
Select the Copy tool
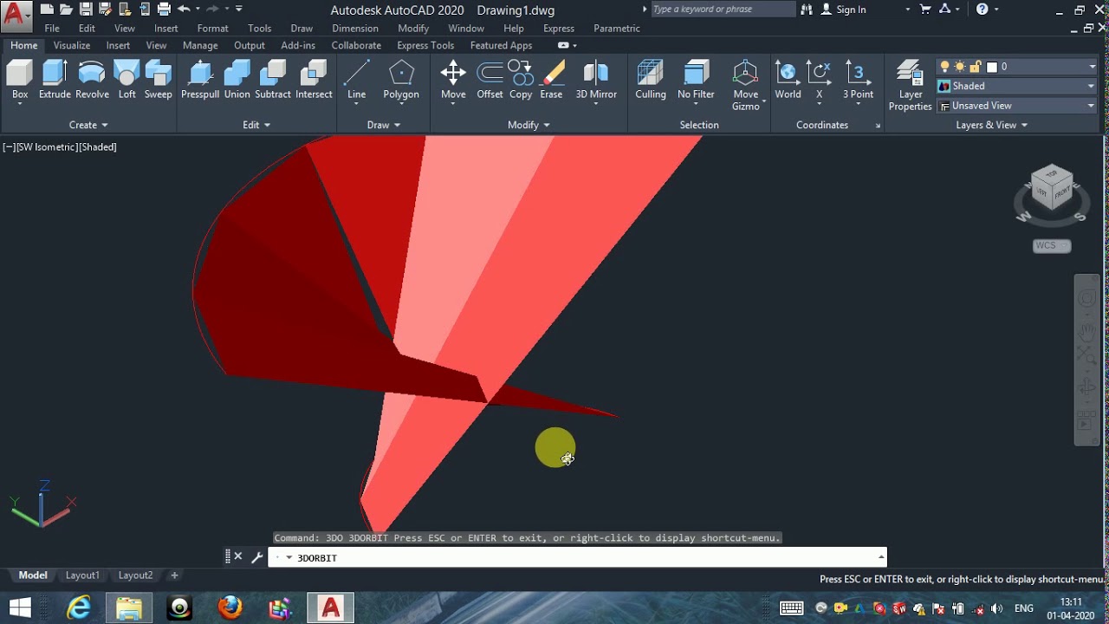[521, 80]
